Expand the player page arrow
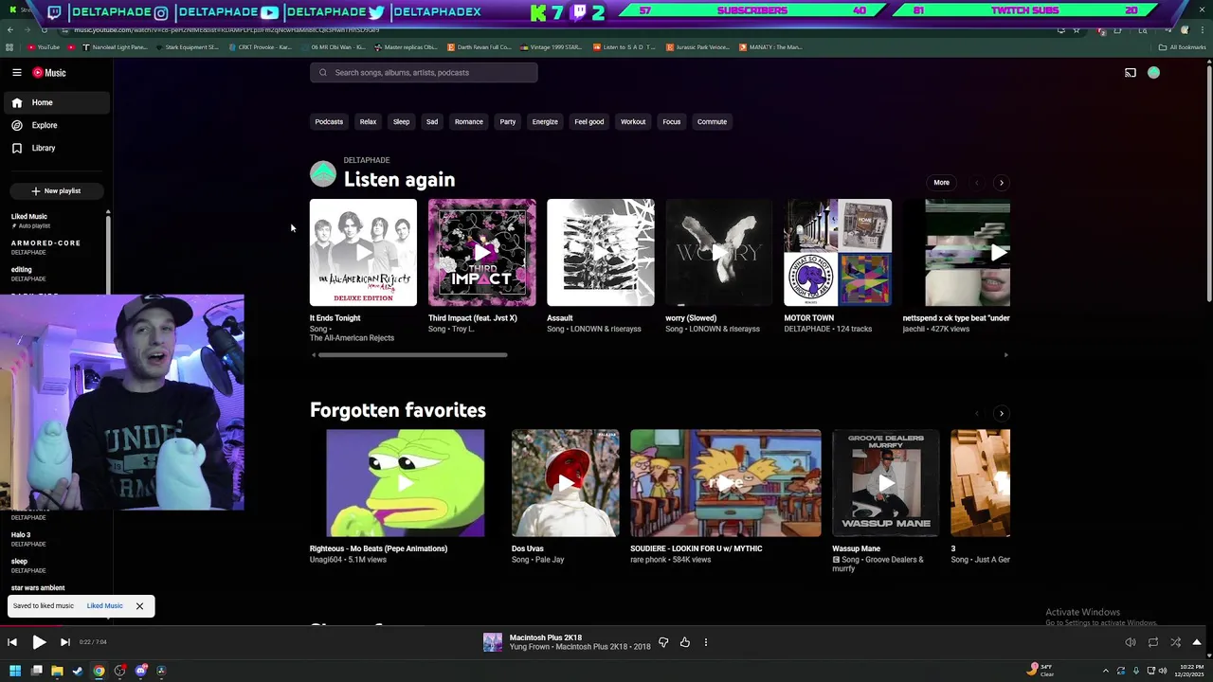The width and height of the screenshot is (1213, 682). [x=1197, y=642]
